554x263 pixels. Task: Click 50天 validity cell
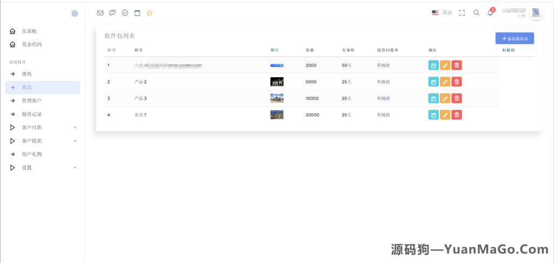(x=346, y=65)
